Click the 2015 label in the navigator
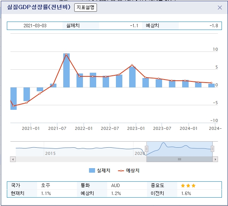The height and width of the screenshot is (206, 228). [x=50, y=153]
